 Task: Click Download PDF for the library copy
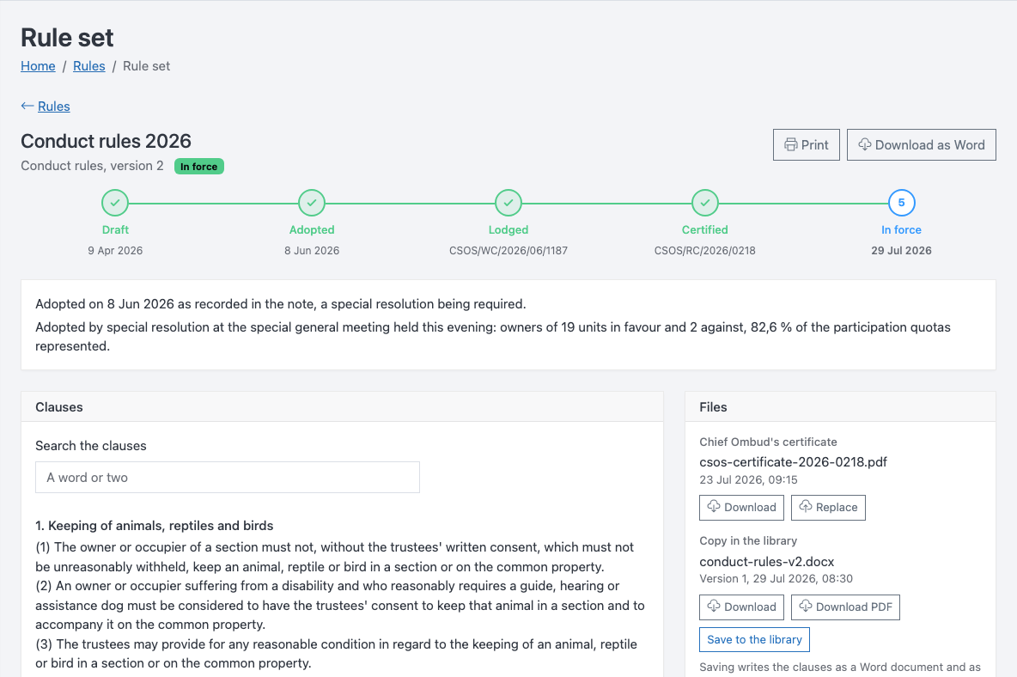coord(845,607)
